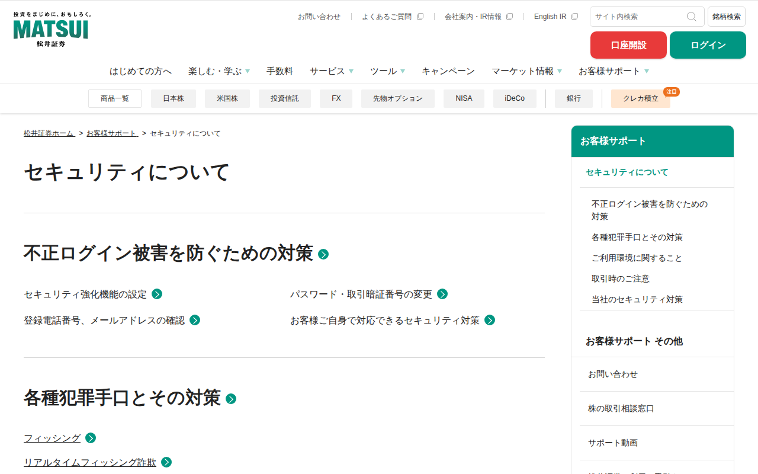The height and width of the screenshot is (474, 758).
Task: Click arrow icon next to 各種犯罪手口とその対策 heading
Action: coord(231,399)
